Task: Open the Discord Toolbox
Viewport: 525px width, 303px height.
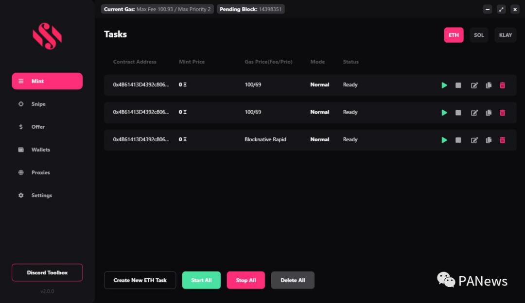Action: (47, 272)
